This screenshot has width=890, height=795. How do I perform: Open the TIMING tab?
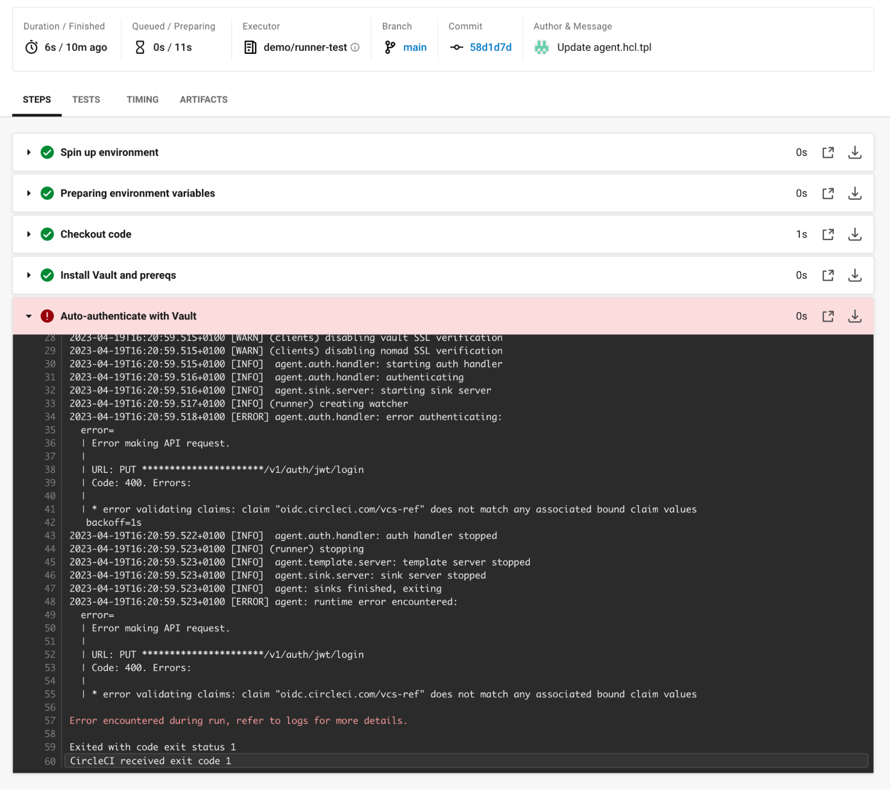[142, 100]
